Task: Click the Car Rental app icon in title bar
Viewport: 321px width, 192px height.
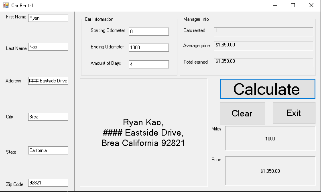Action: (x=6, y=5)
